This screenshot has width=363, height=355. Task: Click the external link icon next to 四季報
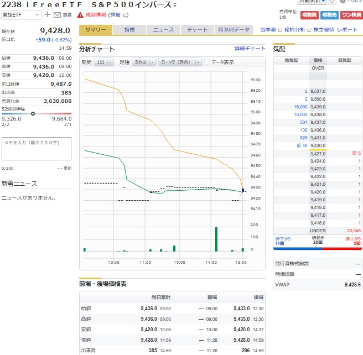[x=279, y=30]
